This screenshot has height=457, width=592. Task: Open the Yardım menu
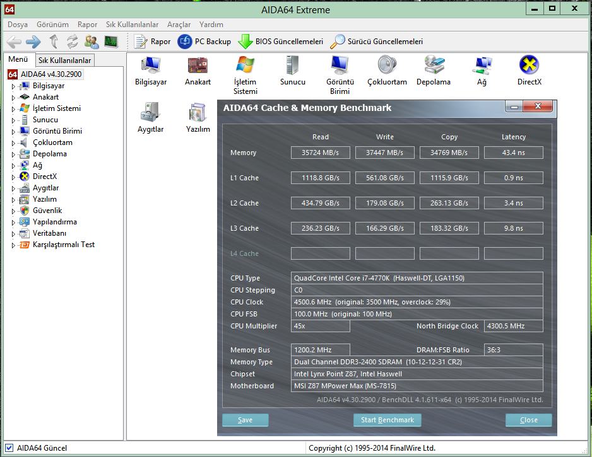211,25
